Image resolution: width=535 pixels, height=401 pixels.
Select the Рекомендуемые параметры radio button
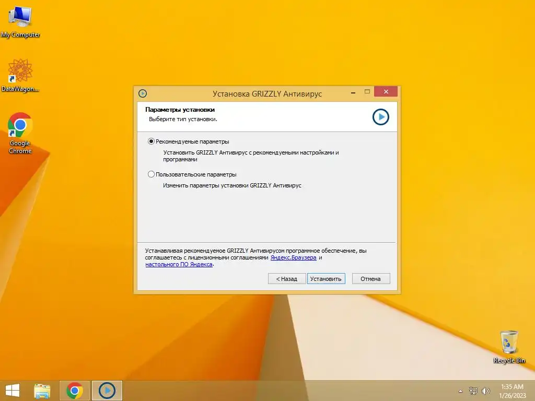(151, 141)
